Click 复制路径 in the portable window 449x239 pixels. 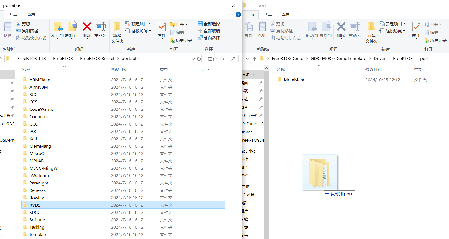pos(27,31)
